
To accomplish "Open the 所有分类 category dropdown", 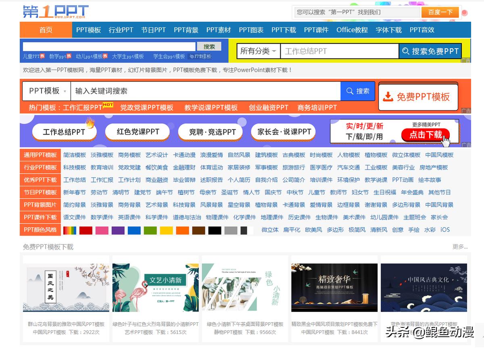I will click(x=259, y=51).
